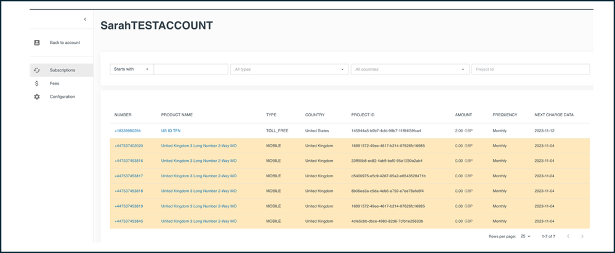Open number +447537402020 link

point(129,145)
